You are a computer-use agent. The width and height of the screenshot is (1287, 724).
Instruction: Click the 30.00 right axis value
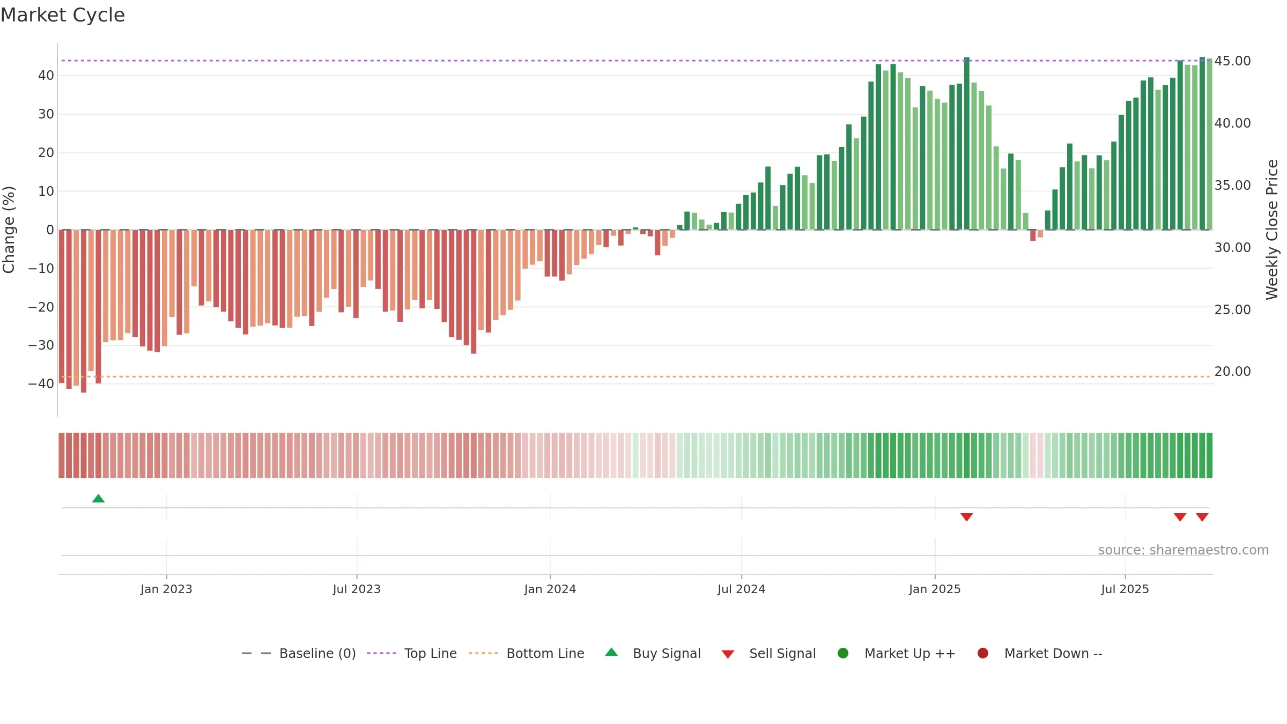coord(1232,248)
